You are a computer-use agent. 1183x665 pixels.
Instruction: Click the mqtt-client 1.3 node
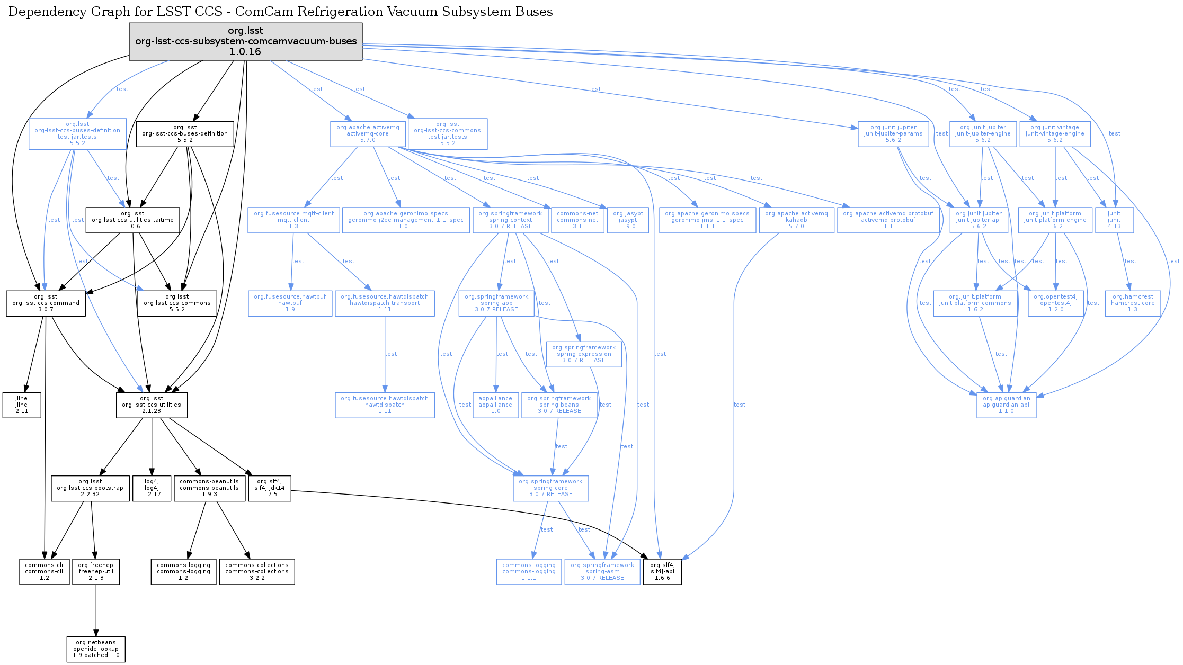pyautogui.click(x=293, y=220)
